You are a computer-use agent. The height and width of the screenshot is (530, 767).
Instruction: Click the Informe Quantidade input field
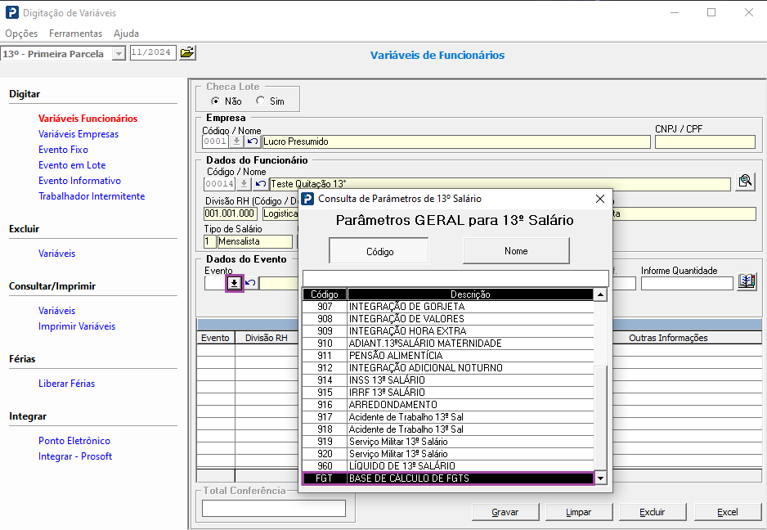pyautogui.click(x=687, y=283)
